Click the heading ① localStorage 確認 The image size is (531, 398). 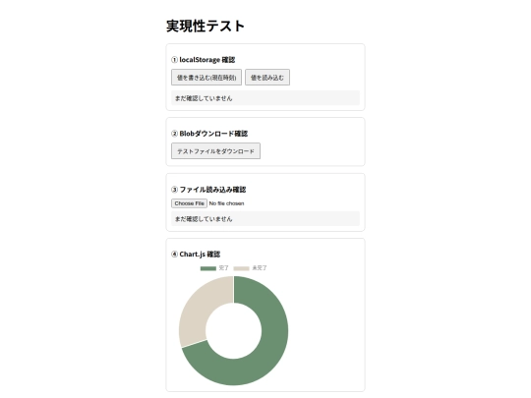coord(204,60)
